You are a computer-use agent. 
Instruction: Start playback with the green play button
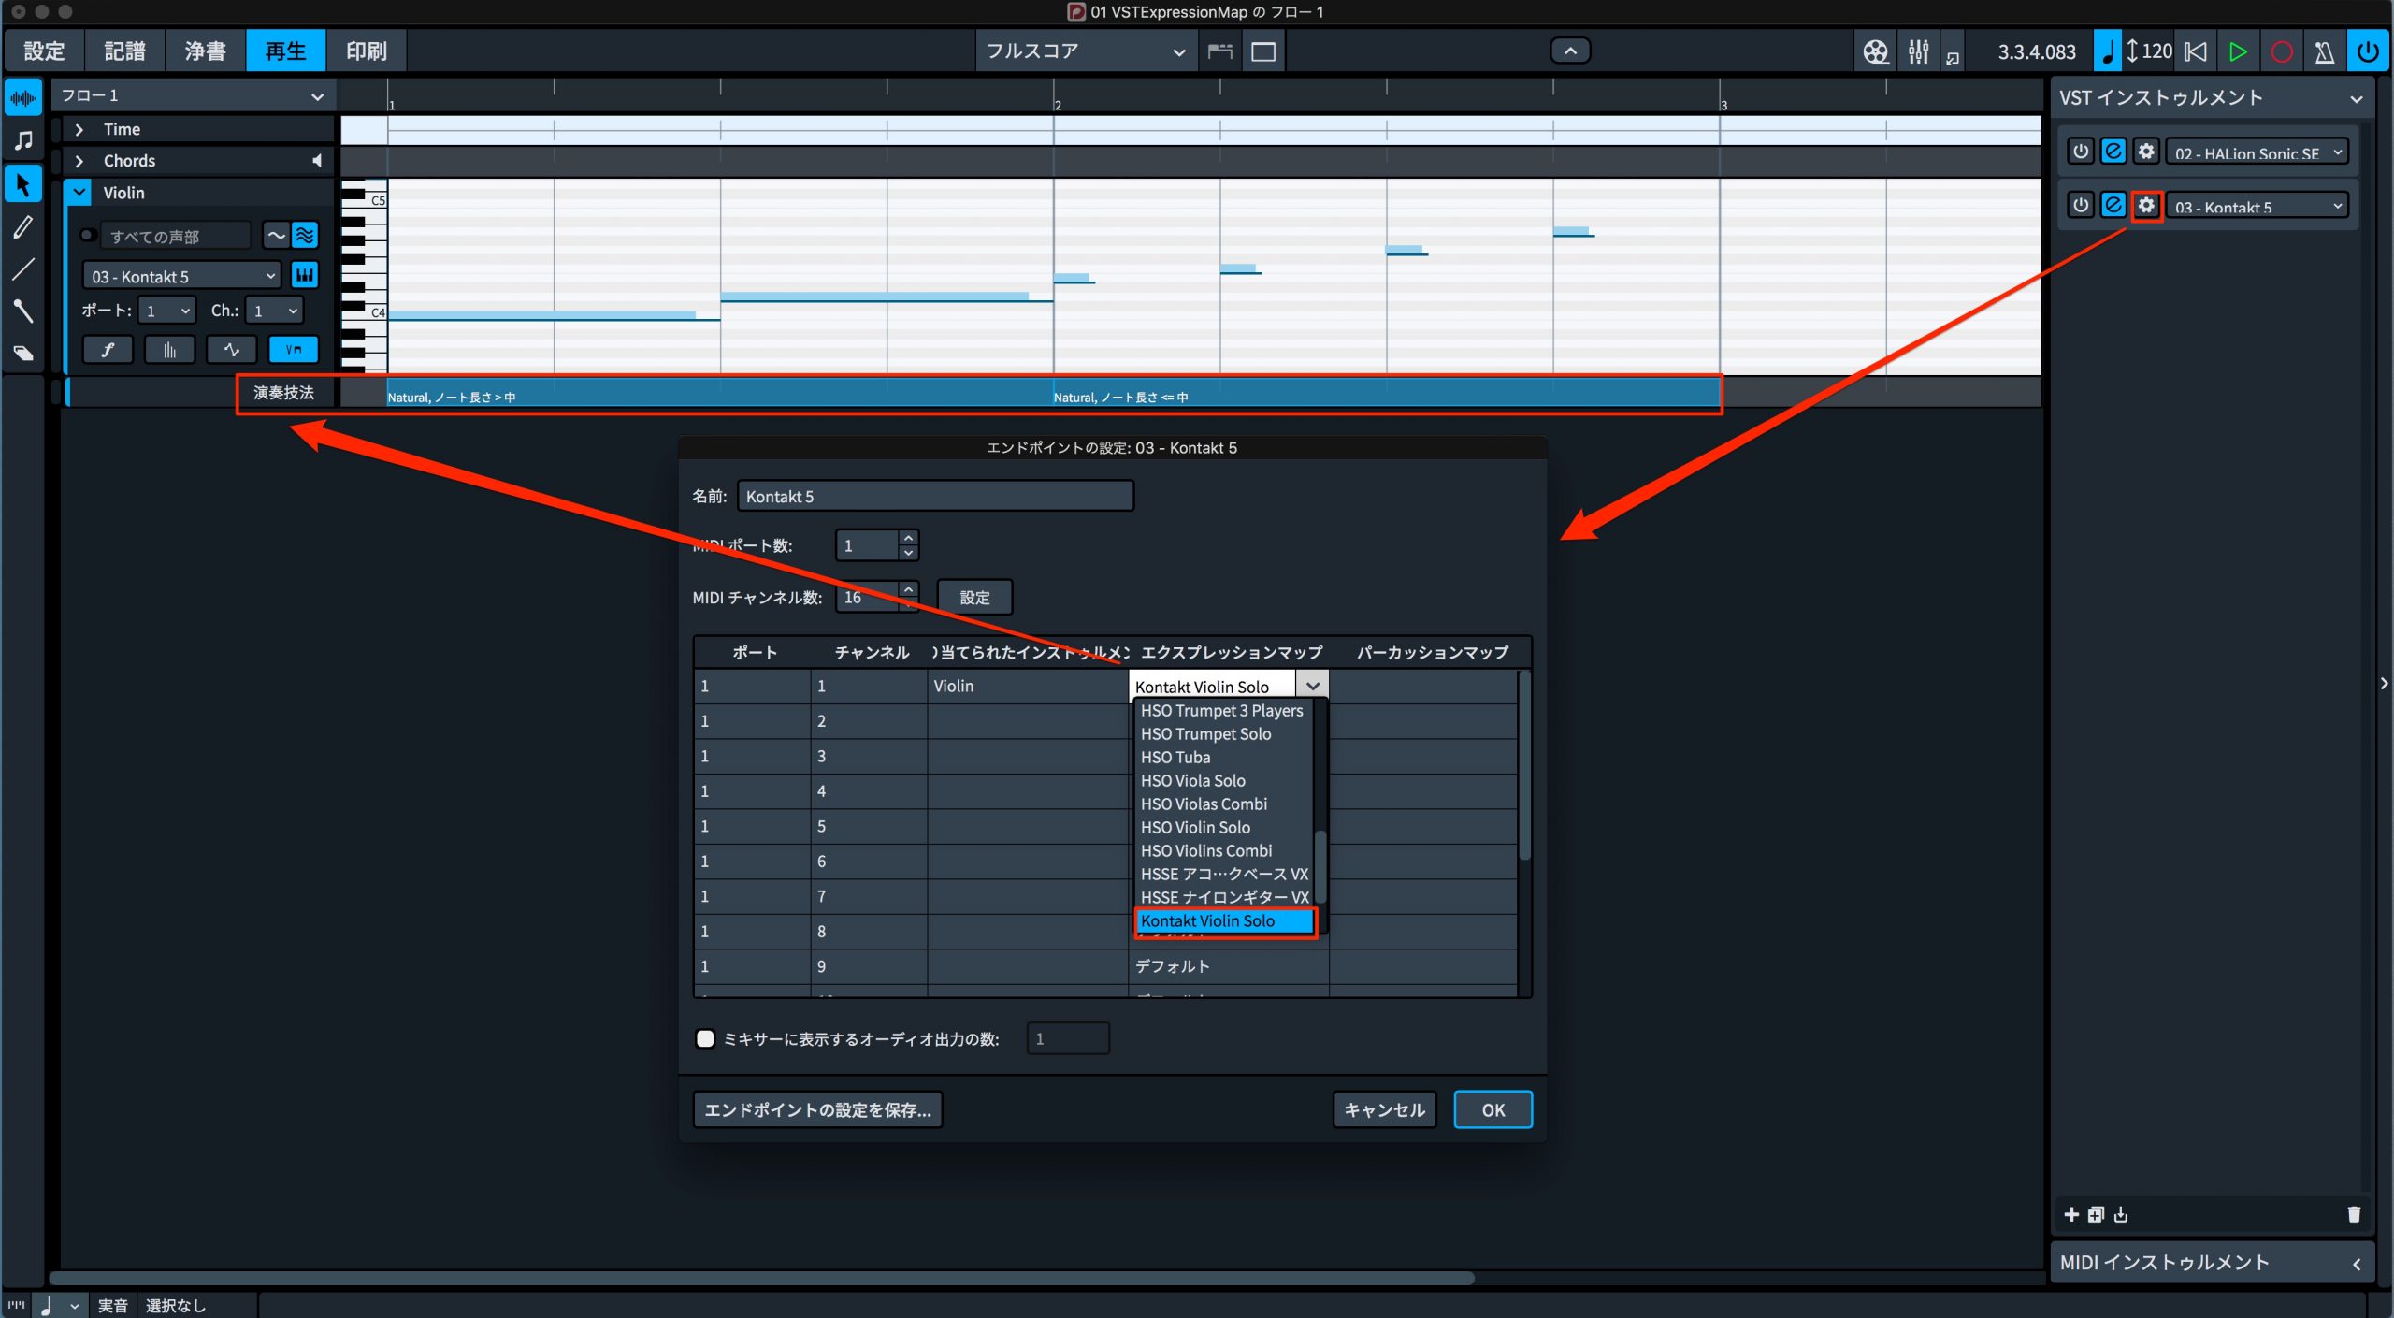pyautogui.click(x=2238, y=51)
